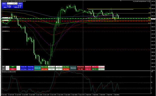
Task: Click the SL = BE button
Action: point(81,69)
